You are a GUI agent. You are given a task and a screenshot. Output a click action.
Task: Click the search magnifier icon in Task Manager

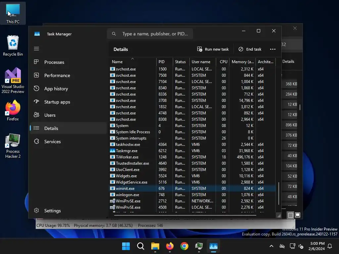click(114, 34)
